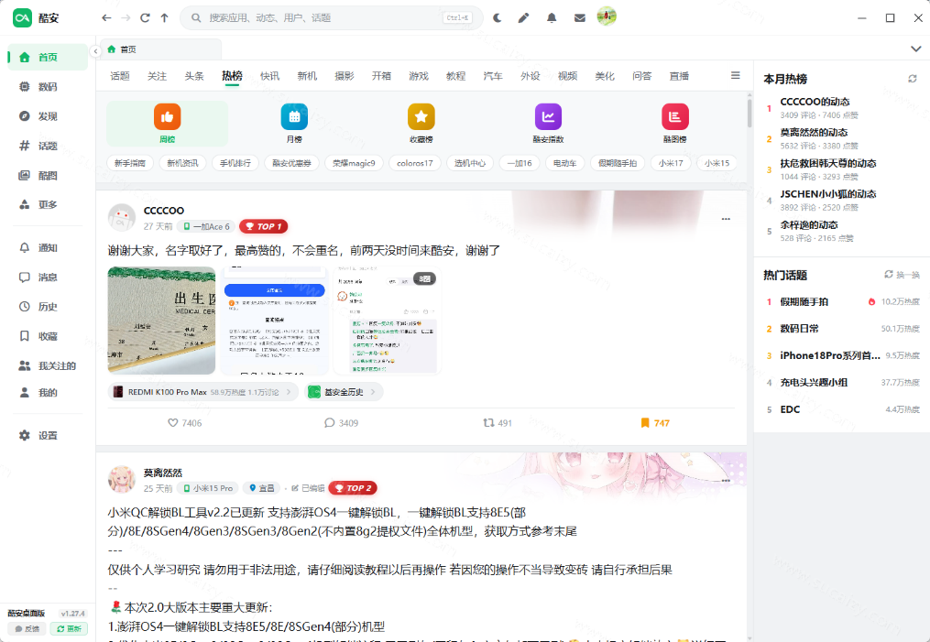
Task: Collapse the left sidebar with the chevron
Action: (95, 51)
